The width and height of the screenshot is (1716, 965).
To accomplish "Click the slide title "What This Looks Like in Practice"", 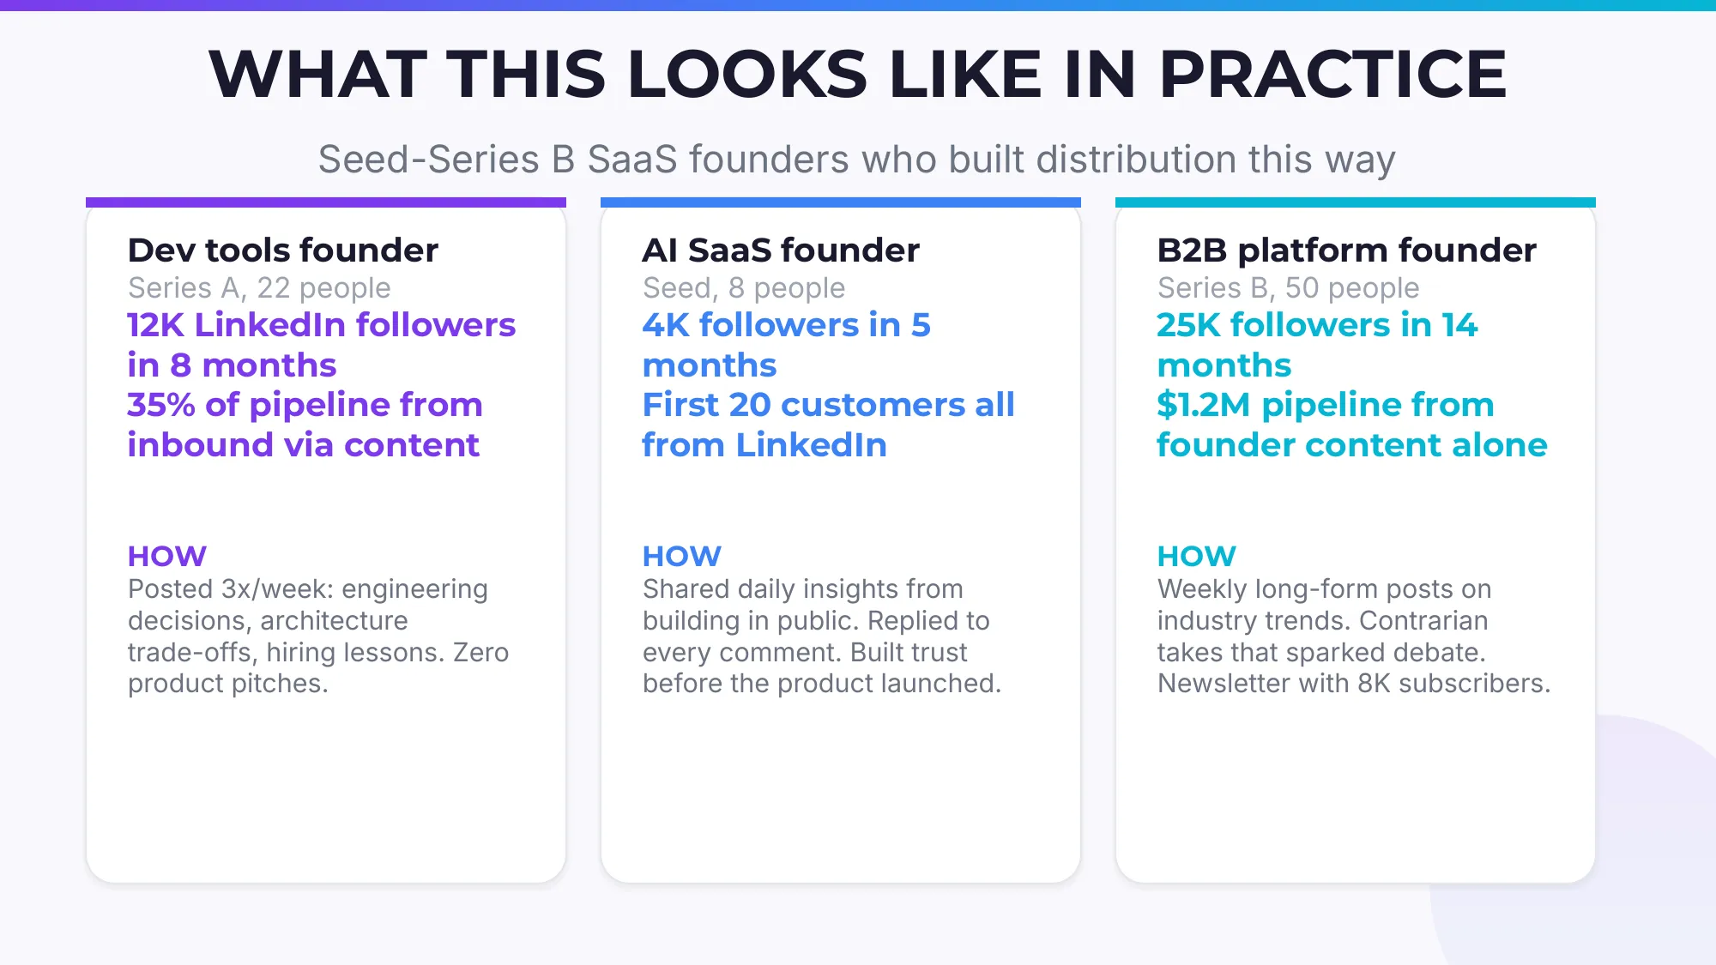I will coord(857,75).
